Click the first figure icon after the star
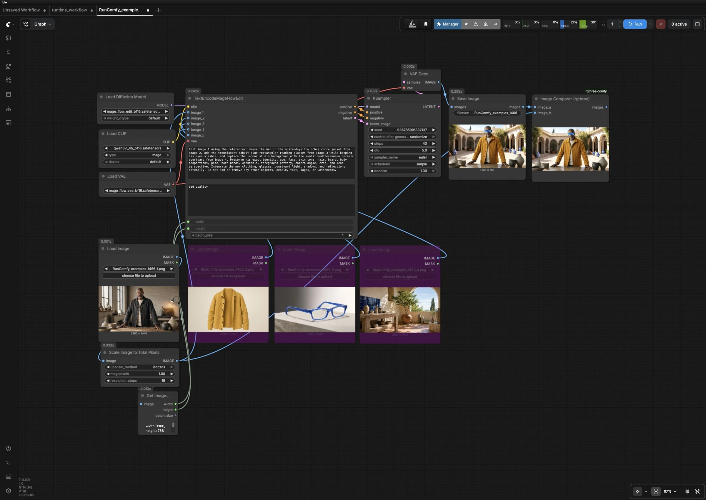 click(x=476, y=24)
